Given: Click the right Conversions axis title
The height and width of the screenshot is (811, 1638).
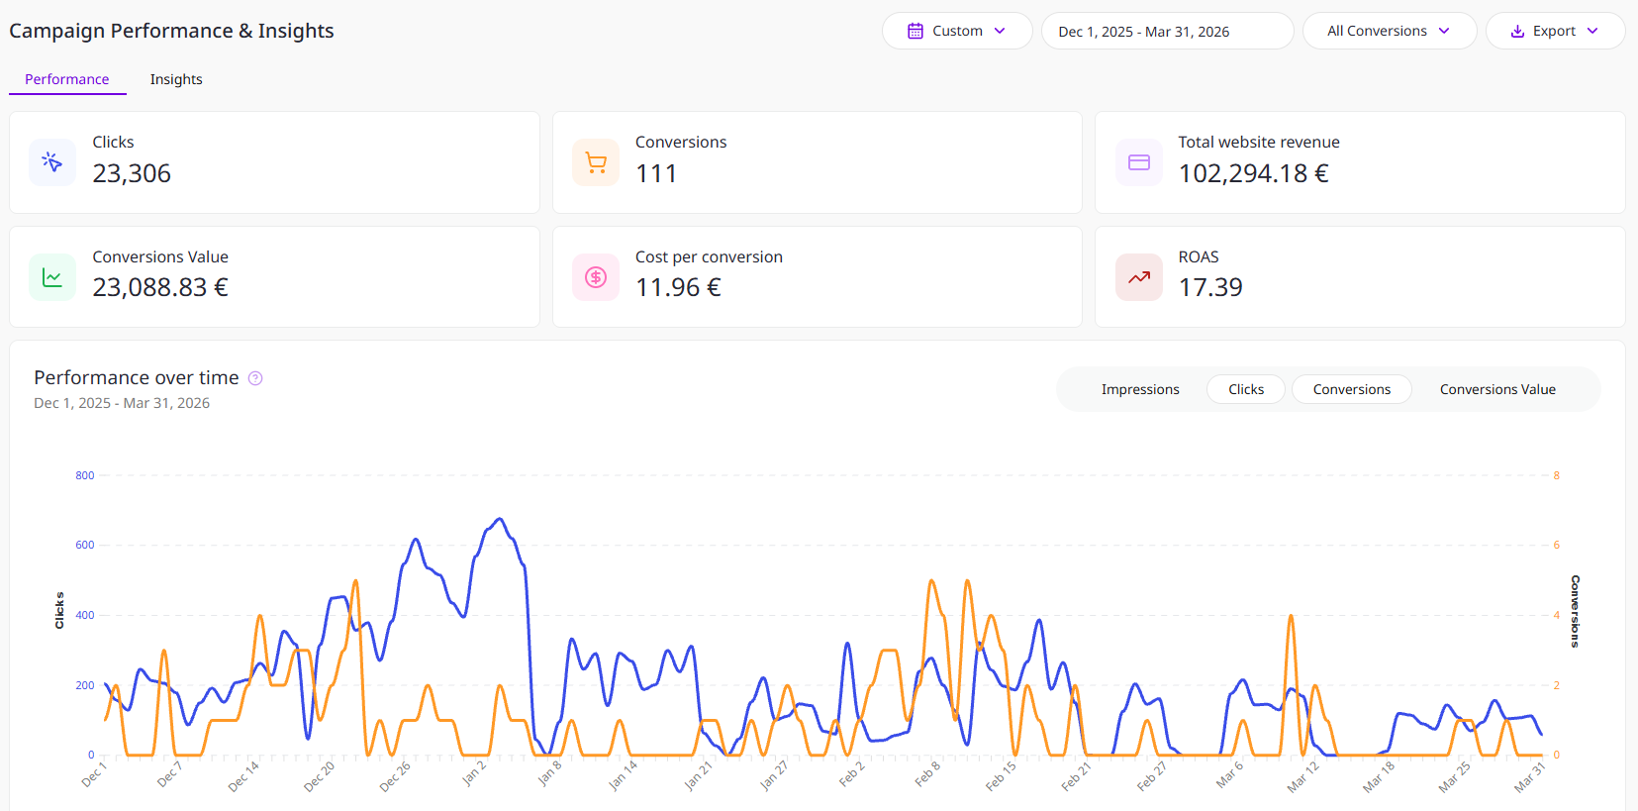Looking at the screenshot, I should coord(1575,611).
